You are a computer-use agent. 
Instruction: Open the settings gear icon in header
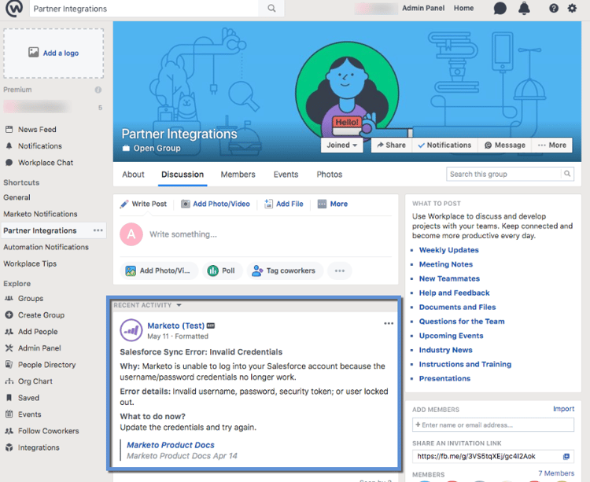[x=572, y=9]
